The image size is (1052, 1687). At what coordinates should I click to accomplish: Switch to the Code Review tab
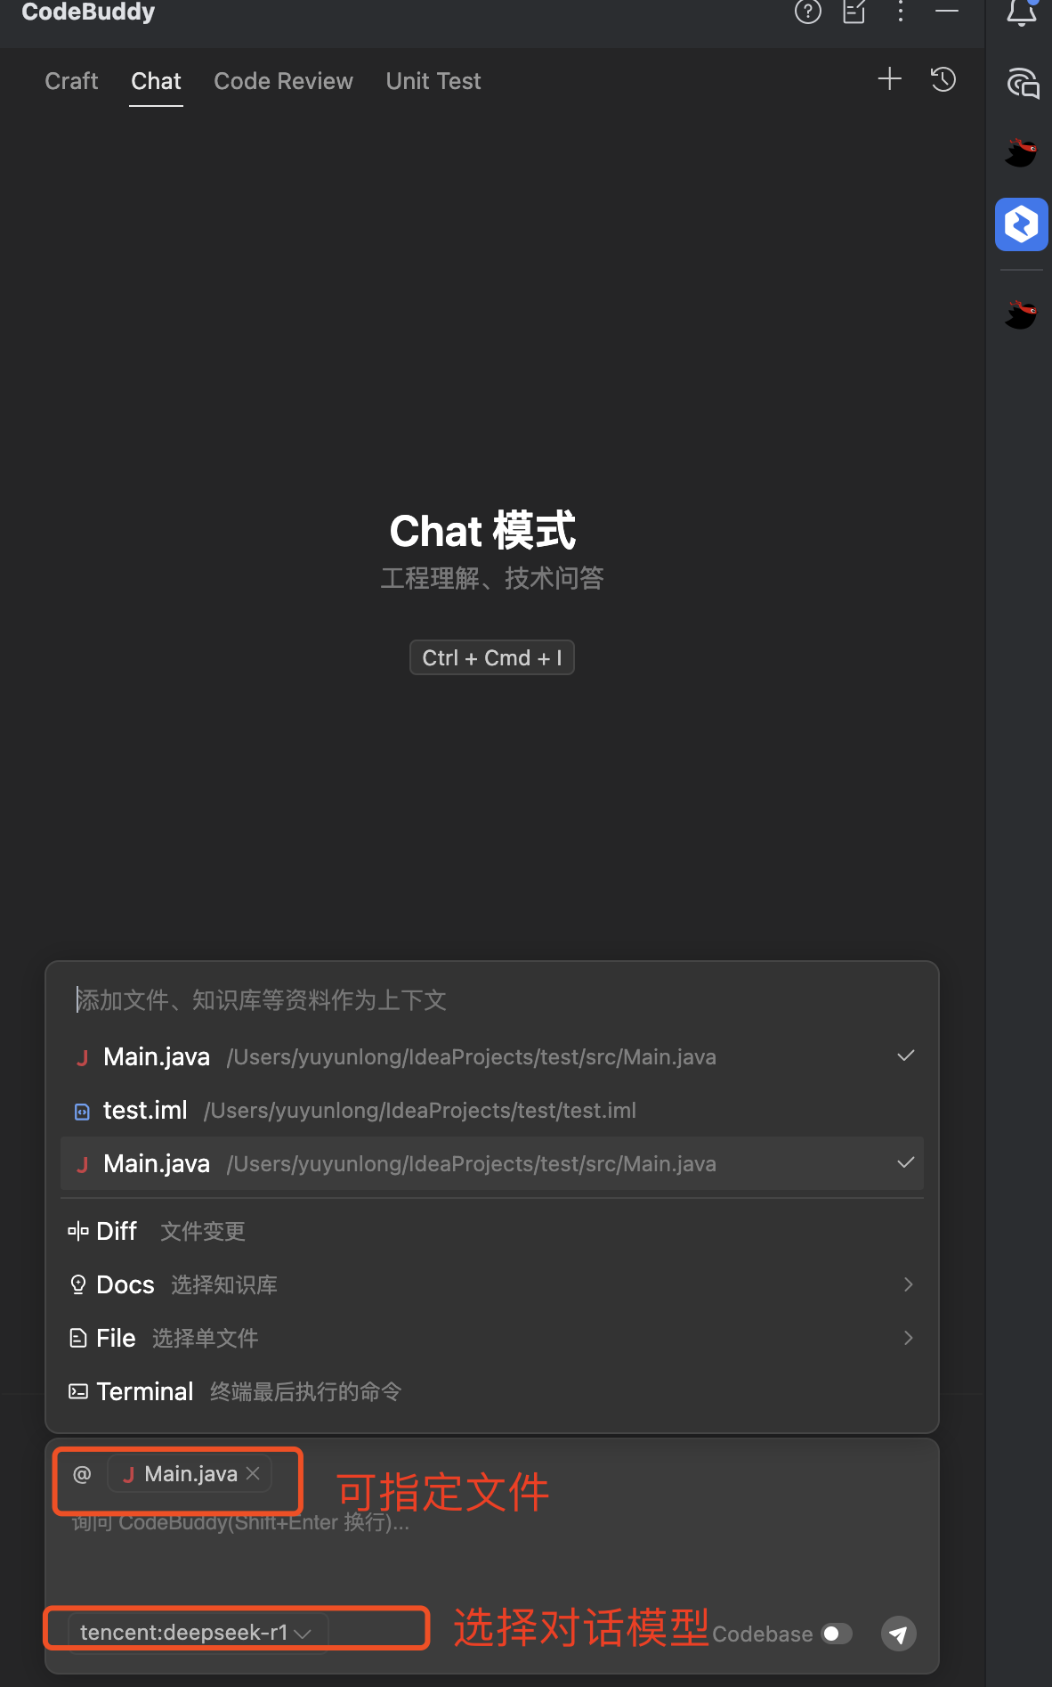(283, 81)
